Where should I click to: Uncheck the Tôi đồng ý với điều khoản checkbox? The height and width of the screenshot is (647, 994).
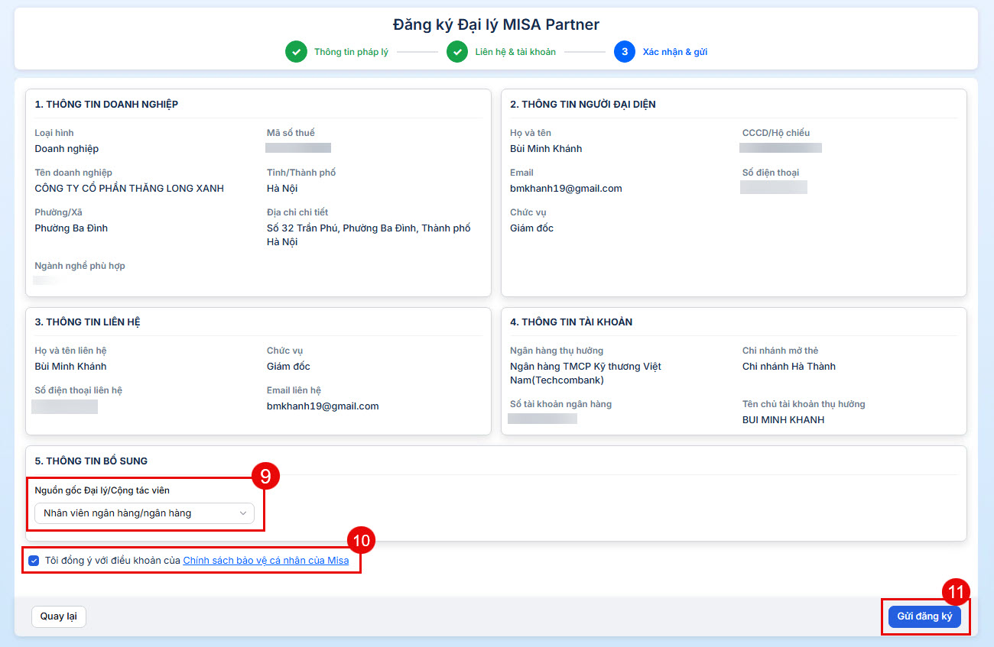pyautogui.click(x=34, y=561)
